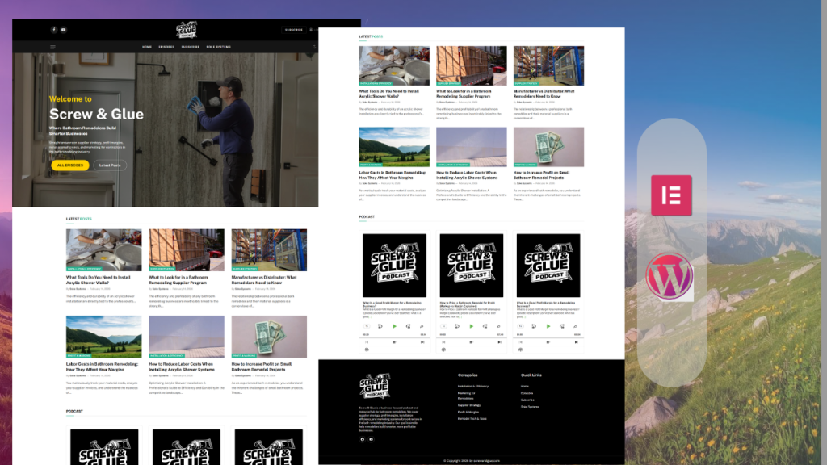Click the share icon on the first podcast player
827x465 pixels.
pyautogui.click(x=422, y=326)
